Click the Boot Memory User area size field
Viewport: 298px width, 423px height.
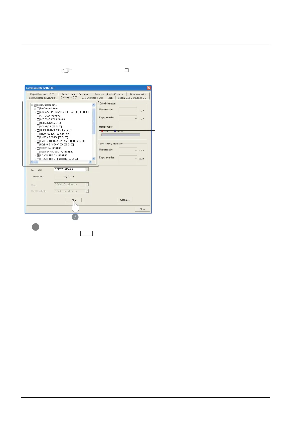128,150
